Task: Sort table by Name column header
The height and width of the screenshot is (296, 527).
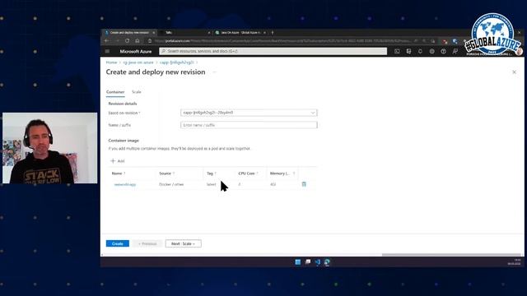Action: click(119, 173)
